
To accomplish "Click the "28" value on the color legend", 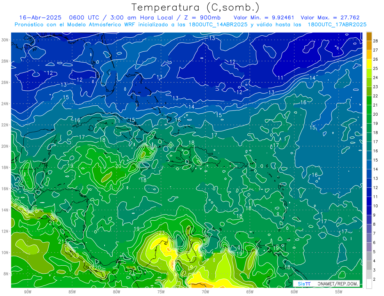I will (376, 41).
